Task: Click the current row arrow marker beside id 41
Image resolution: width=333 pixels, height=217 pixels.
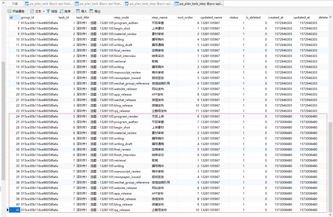Action: point(7,210)
